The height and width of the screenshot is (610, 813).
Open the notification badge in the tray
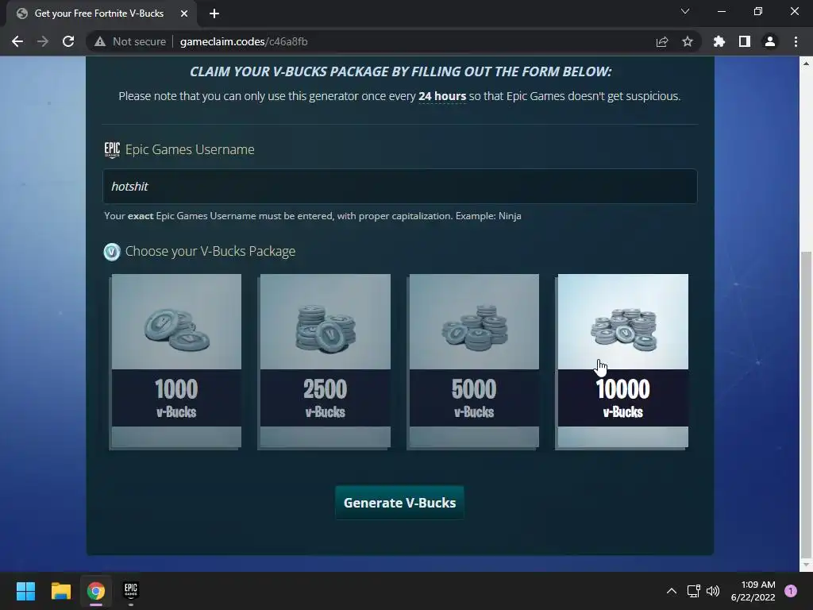[791, 591]
